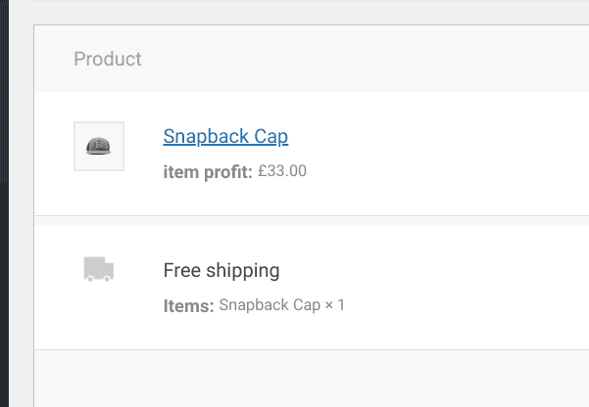Image resolution: width=589 pixels, height=407 pixels.
Task: Click the page background above Product panel
Action: (x=294, y=12)
